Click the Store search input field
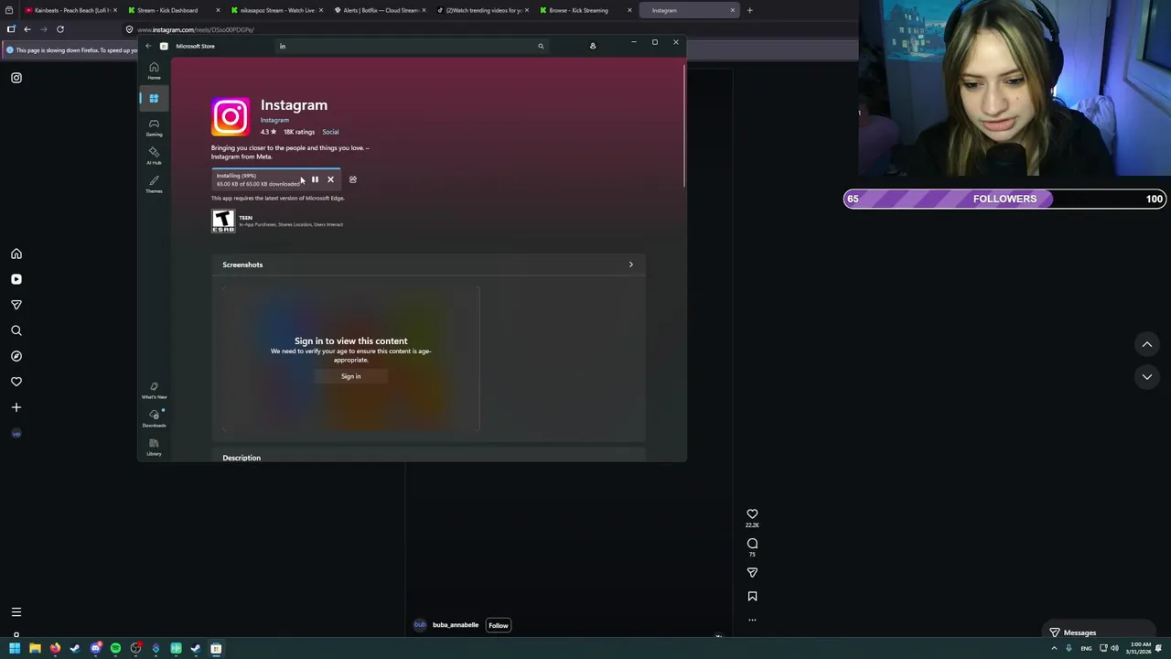The height and width of the screenshot is (659, 1171). (412, 46)
